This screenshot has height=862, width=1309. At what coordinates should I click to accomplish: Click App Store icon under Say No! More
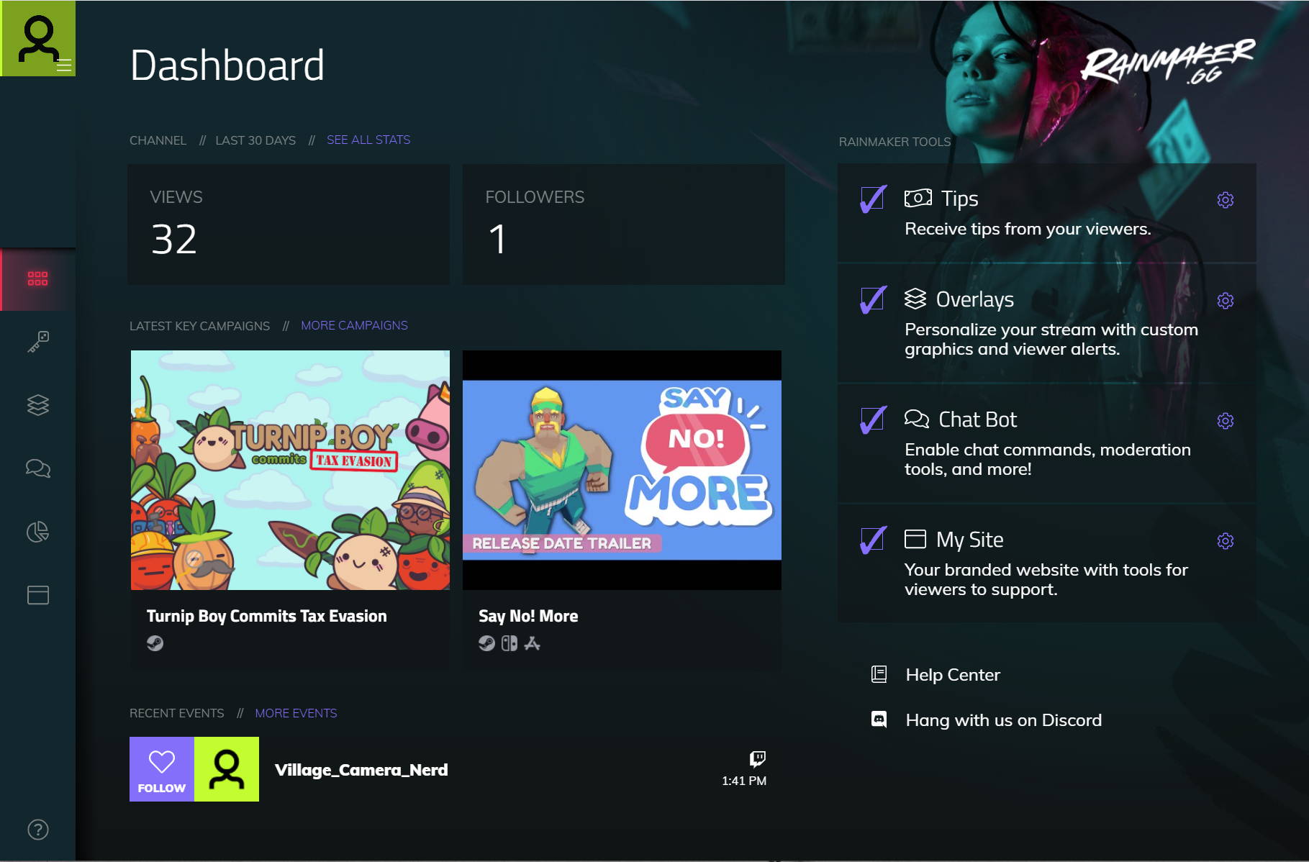tap(533, 643)
